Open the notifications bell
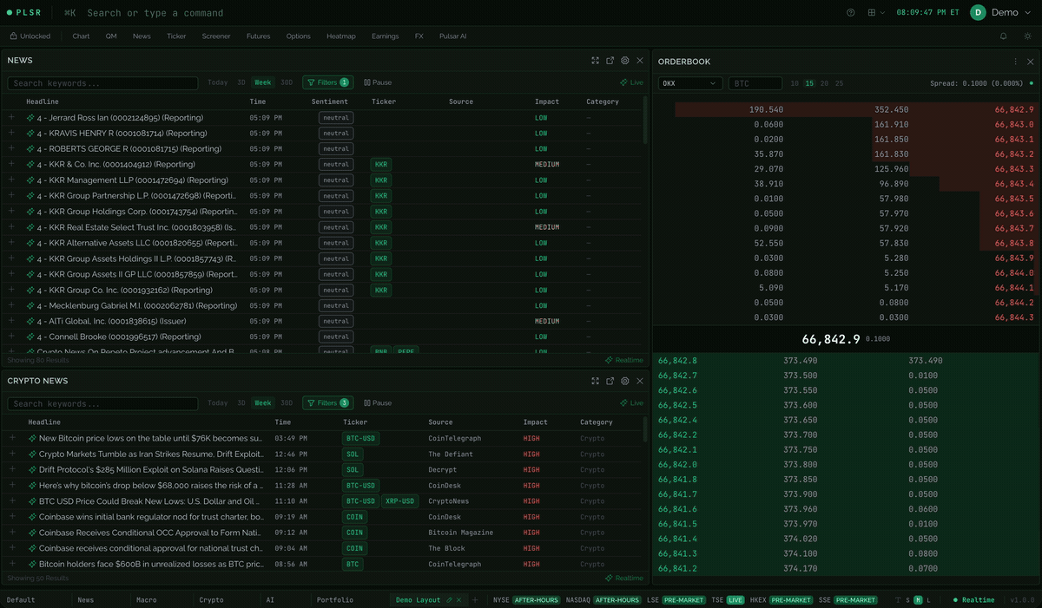The height and width of the screenshot is (608, 1042). 1004,36
